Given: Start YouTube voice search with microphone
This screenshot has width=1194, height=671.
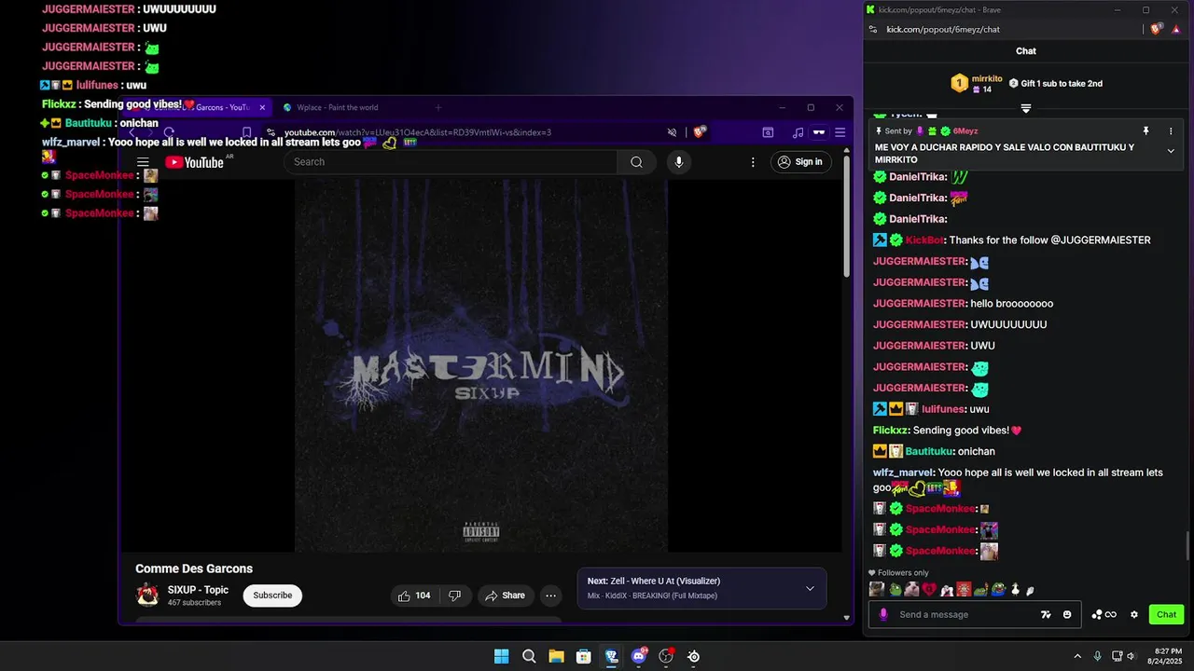Looking at the screenshot, I should point(678,162).
